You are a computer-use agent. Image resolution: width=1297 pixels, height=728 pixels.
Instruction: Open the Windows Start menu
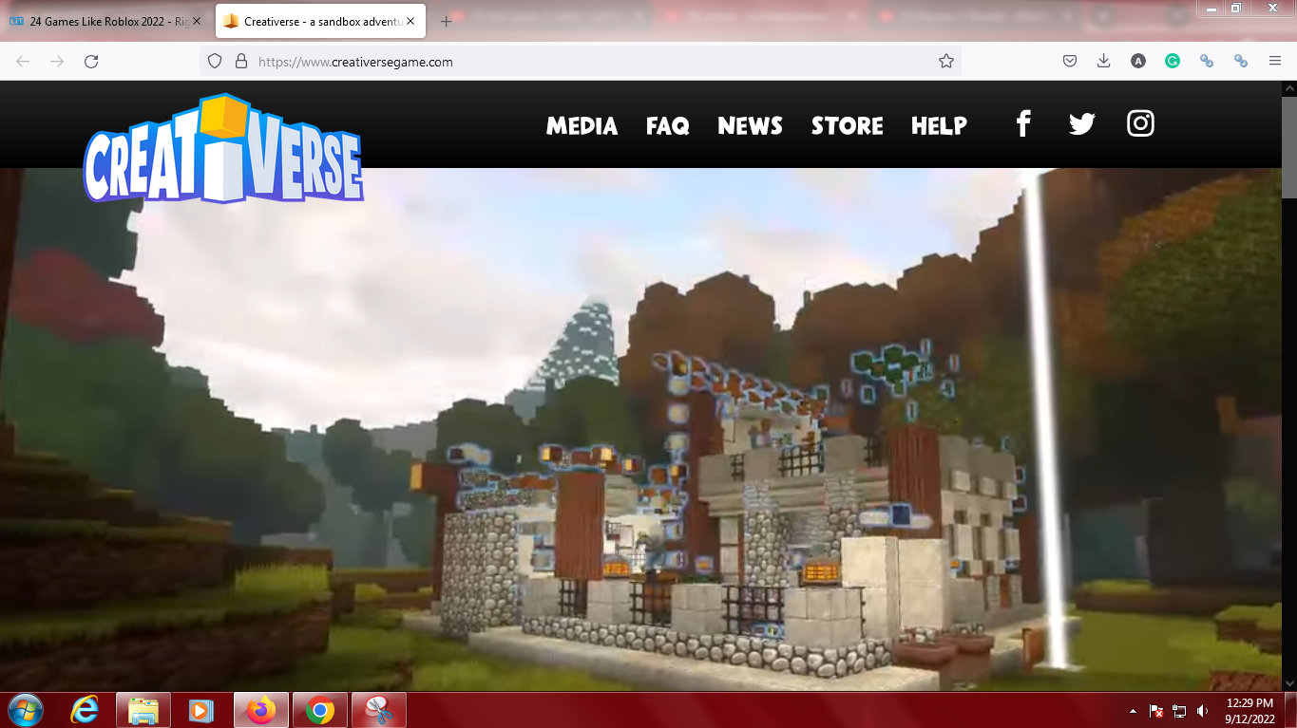(25, 710)
